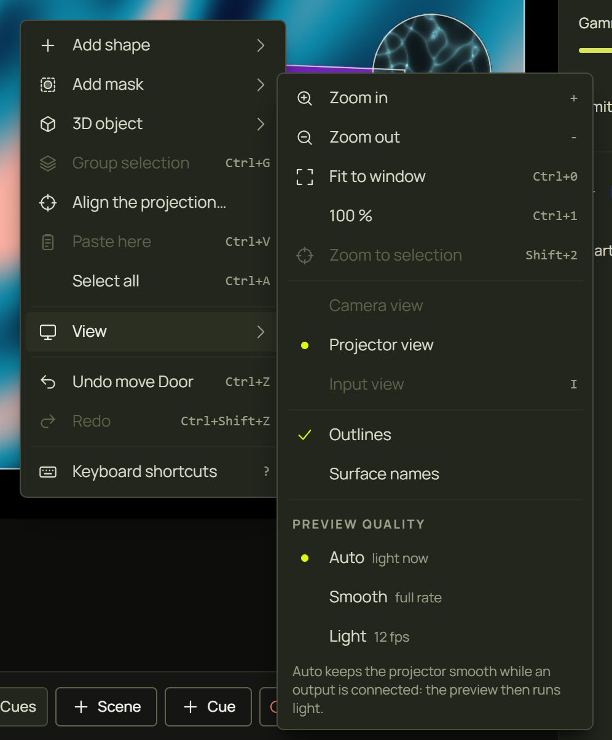Click the Redo entry label
This screenshot has width=612, height=740.
[x=92, y=422]
